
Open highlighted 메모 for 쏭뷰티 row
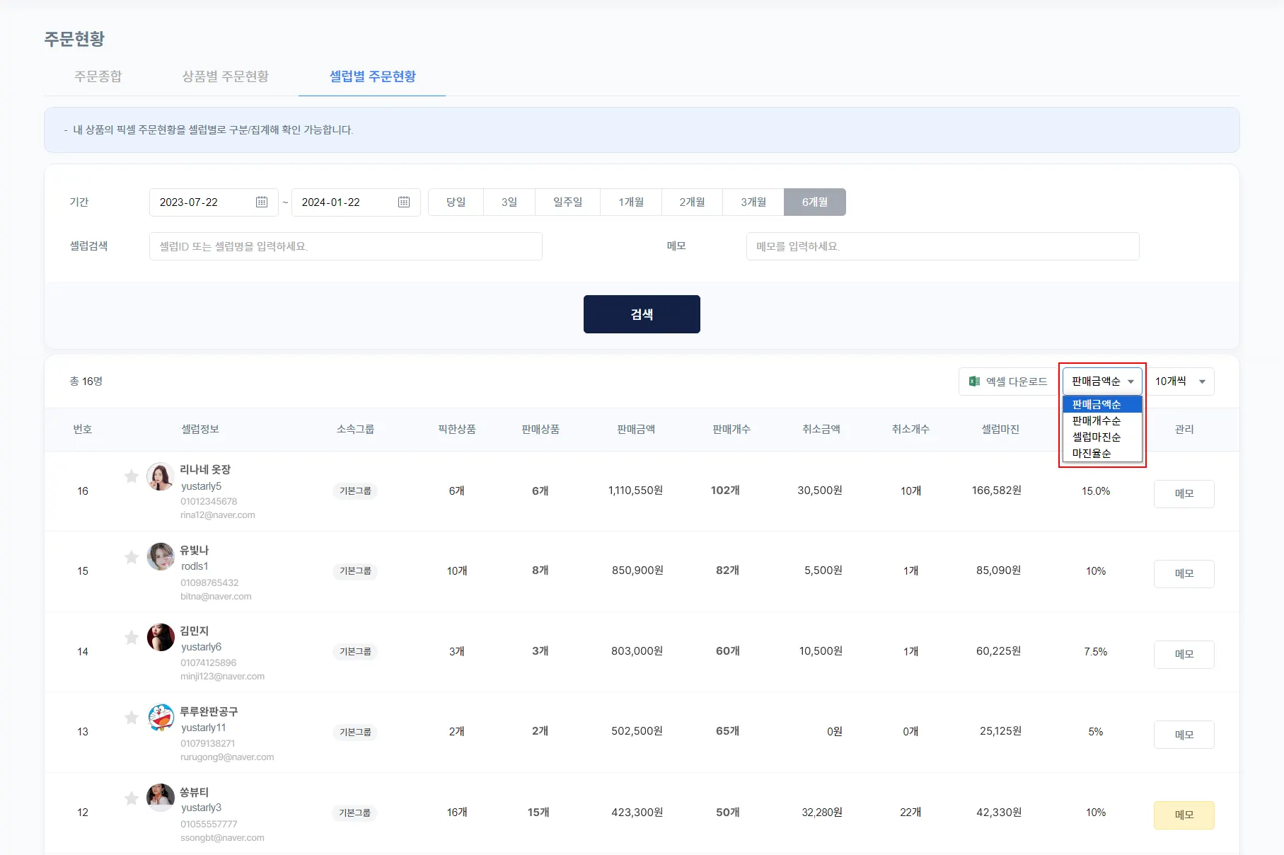1184,815
